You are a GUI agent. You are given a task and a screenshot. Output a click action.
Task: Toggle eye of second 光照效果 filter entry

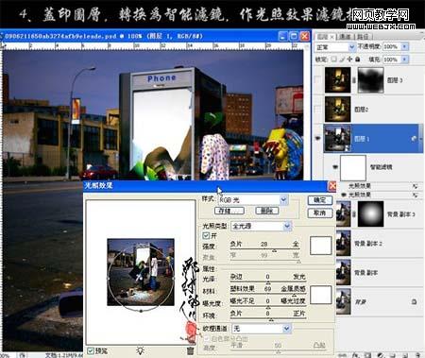pyautogui.click(x=344, y=195)
